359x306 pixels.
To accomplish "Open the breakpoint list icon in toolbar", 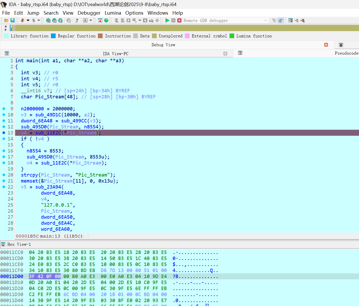I will (x=291, y=20).
